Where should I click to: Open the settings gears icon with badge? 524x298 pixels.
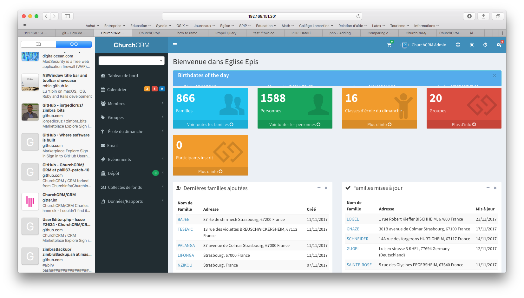click(x=499, y=45)
